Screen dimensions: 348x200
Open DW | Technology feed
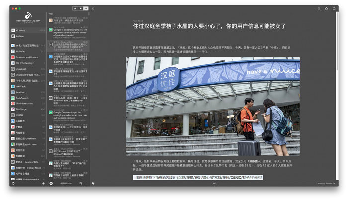click(28, 63)
